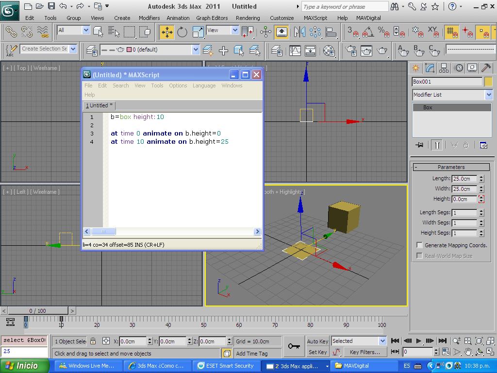Toggle Angle Snap button
Image resolution: width=497 pixels, height=373 pixels.
point(368,32)
